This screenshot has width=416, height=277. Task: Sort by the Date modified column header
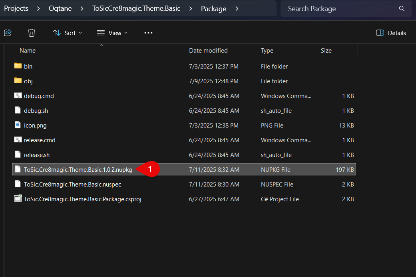(x=208, y=51)
